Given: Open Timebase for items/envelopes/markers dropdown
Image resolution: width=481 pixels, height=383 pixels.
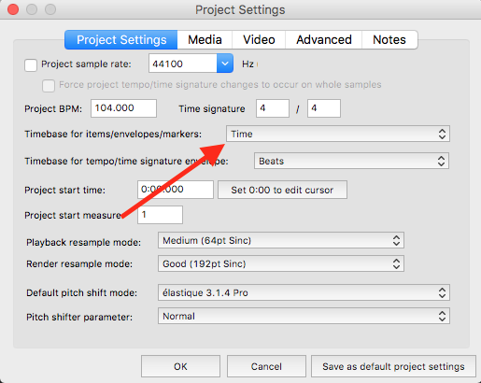Looking at the screenshot, I should click(x=338, y=134).
